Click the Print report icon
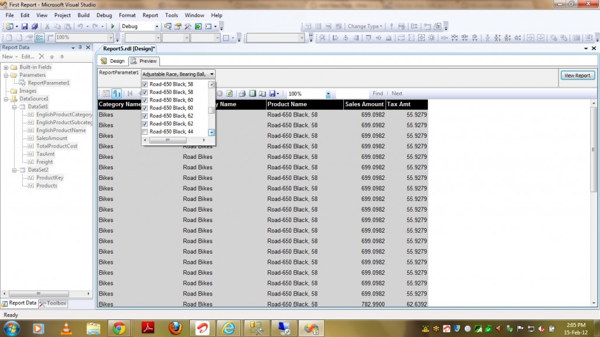 point(242,94)
